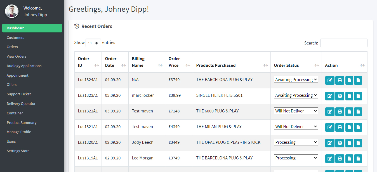Click print icon for order Lus1319A1
The image size is (377, 172).
pyautogui.click(x=340, y=159)
